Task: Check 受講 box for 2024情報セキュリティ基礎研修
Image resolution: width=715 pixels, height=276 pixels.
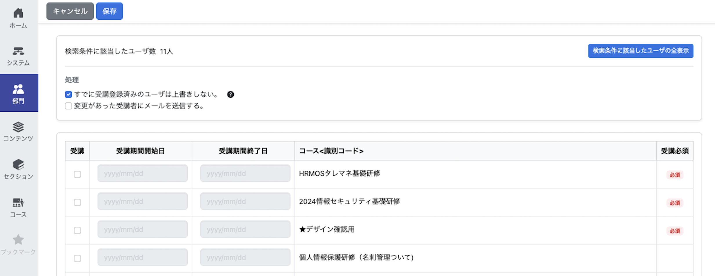Action: [77, 203]
